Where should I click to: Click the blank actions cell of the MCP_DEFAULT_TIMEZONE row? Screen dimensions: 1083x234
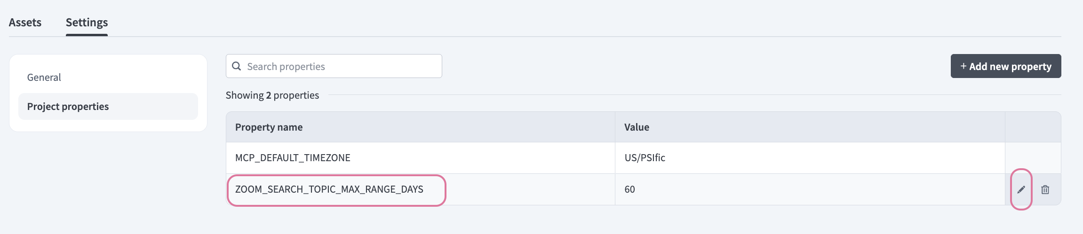click(1033, 157)
